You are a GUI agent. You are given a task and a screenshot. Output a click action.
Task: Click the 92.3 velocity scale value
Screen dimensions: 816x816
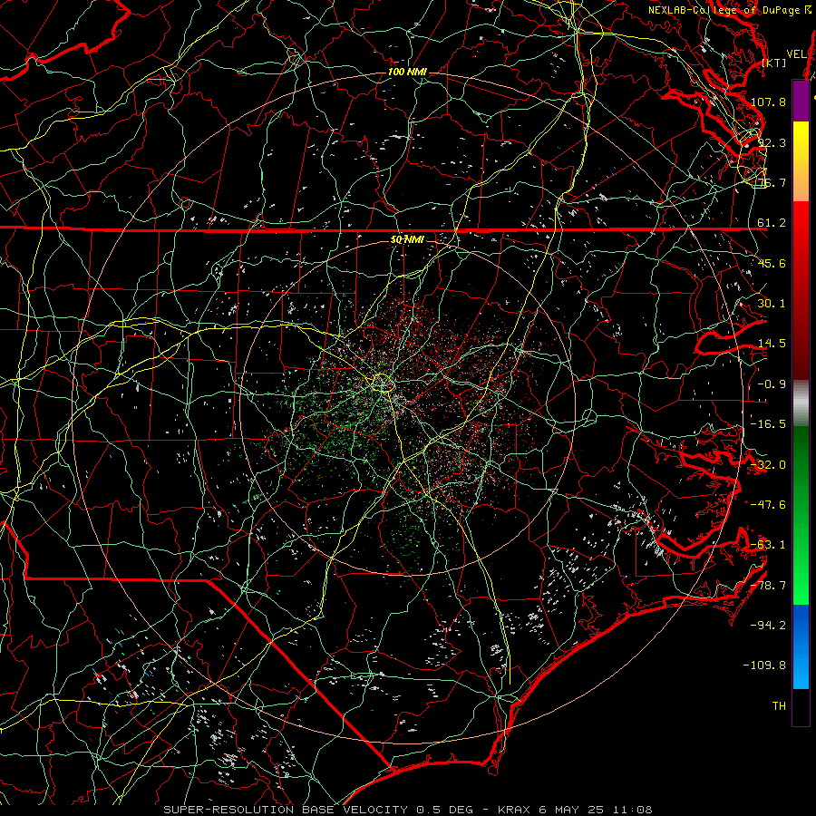point(772,142)
